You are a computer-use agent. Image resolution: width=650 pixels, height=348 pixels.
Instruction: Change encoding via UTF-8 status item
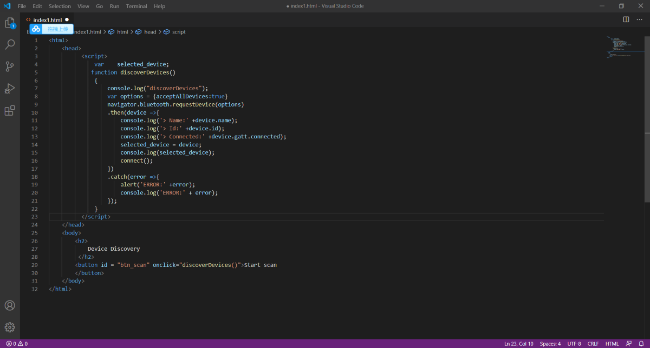click(x=574, y=344)
